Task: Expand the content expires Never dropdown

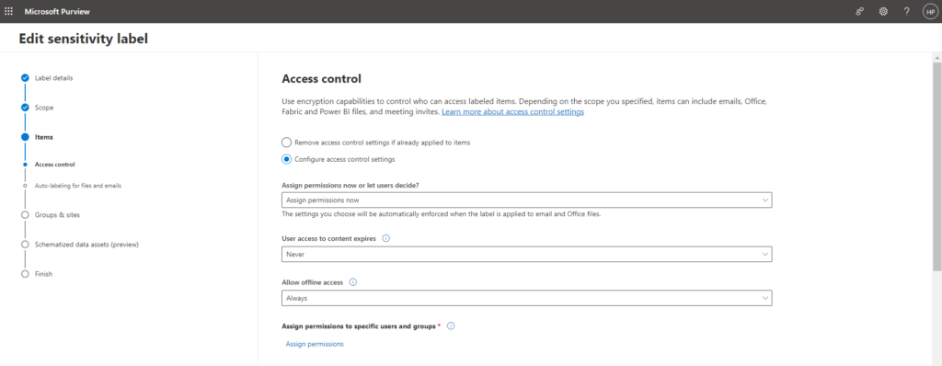Action: click(x=526, y=254)
